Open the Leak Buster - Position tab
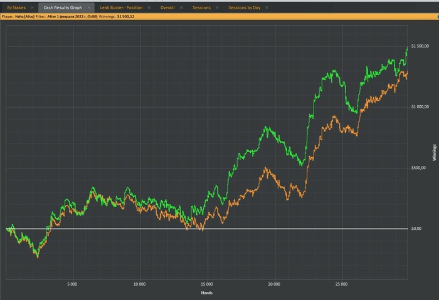 tap(121, 8)
